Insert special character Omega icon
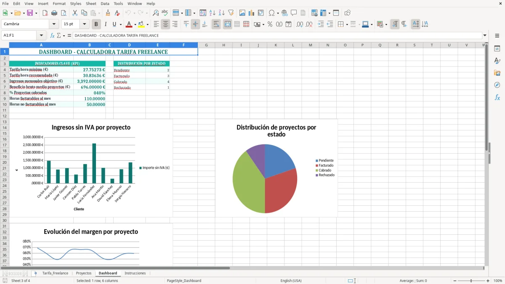 click(271, 13)
